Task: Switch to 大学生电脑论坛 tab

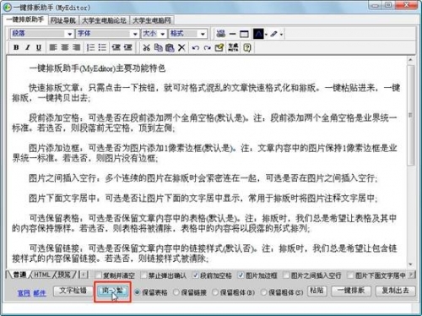Action: pos(104,20)
